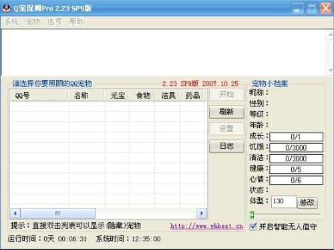Click the 药品 column header

(192, 95)
